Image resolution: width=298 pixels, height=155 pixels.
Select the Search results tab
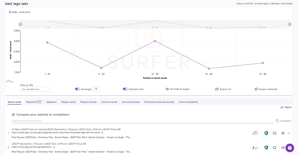[x=14, y=102]
